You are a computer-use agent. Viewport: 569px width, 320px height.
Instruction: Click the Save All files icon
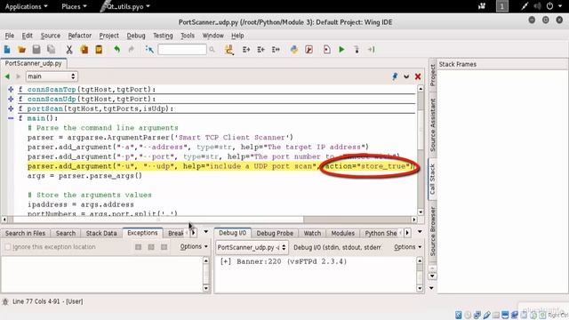pos(52,50)
